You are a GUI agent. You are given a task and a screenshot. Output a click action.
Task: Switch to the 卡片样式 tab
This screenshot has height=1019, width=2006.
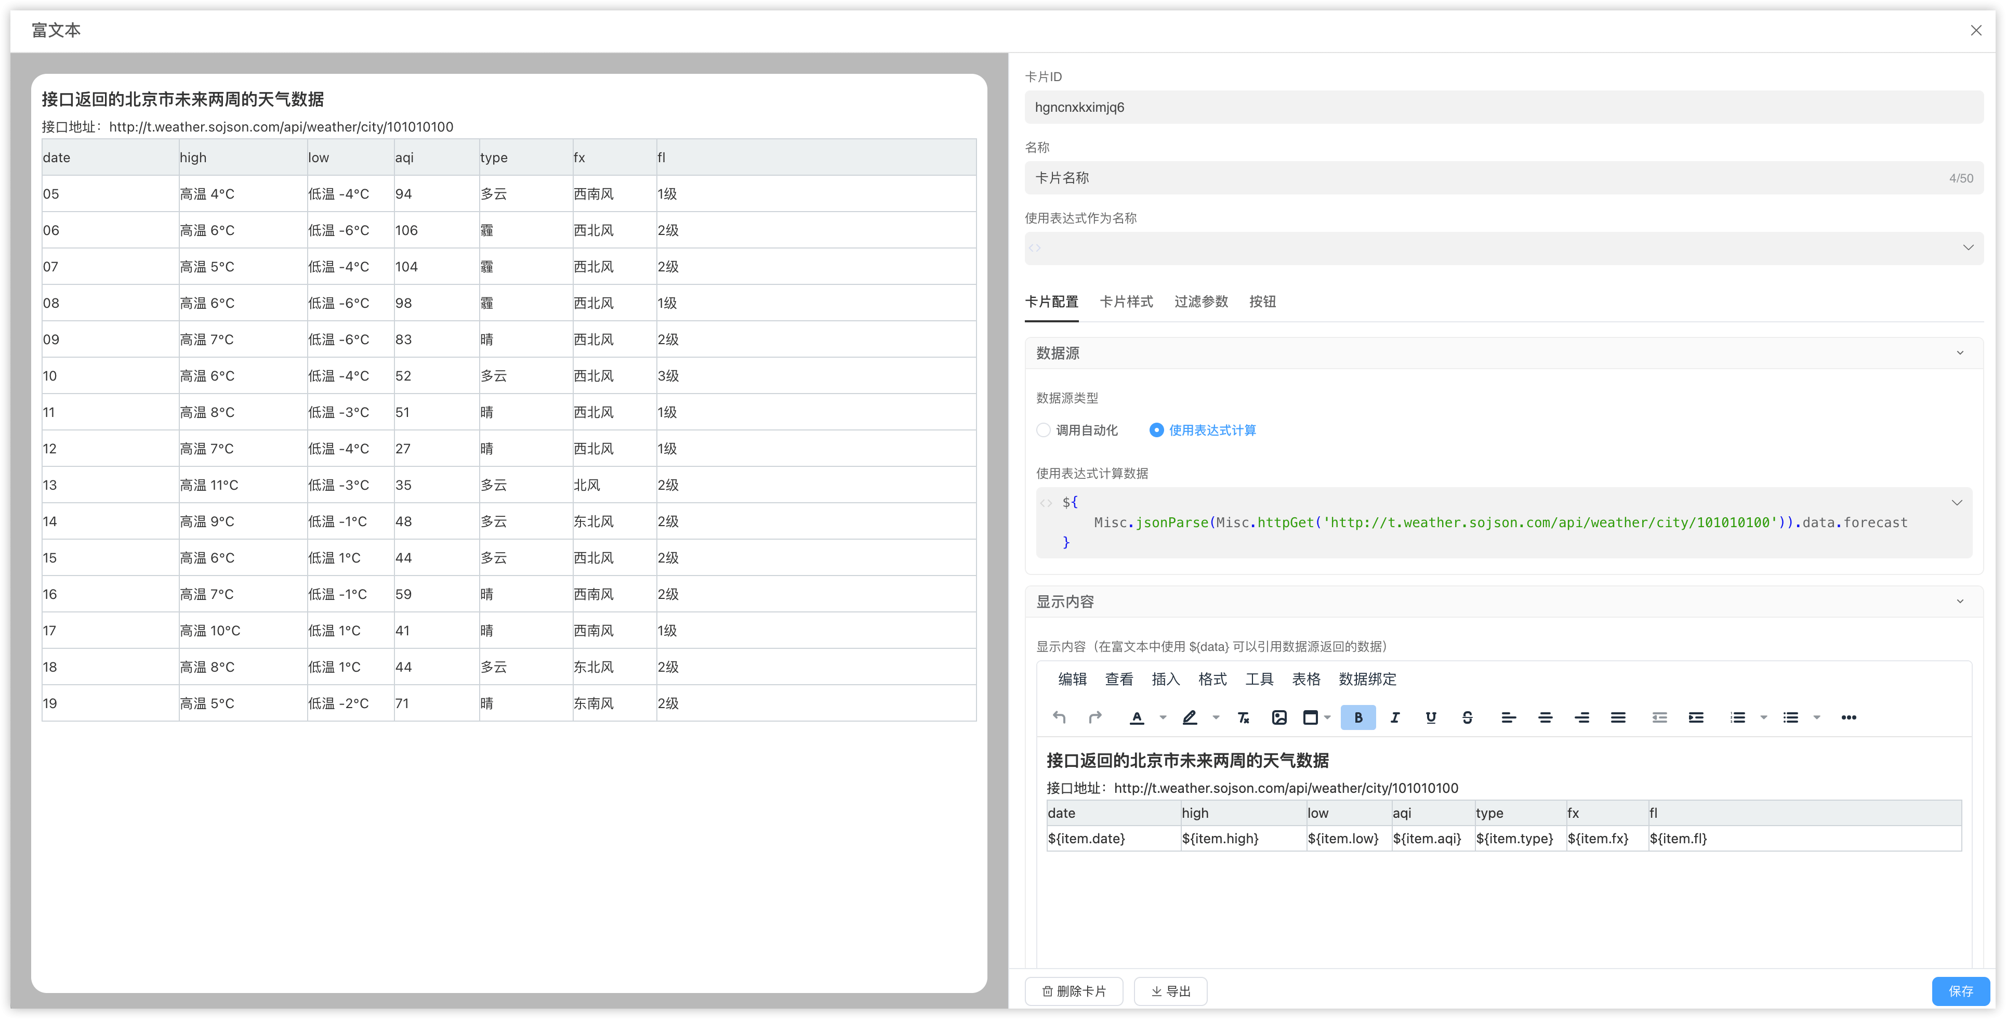1126,302
